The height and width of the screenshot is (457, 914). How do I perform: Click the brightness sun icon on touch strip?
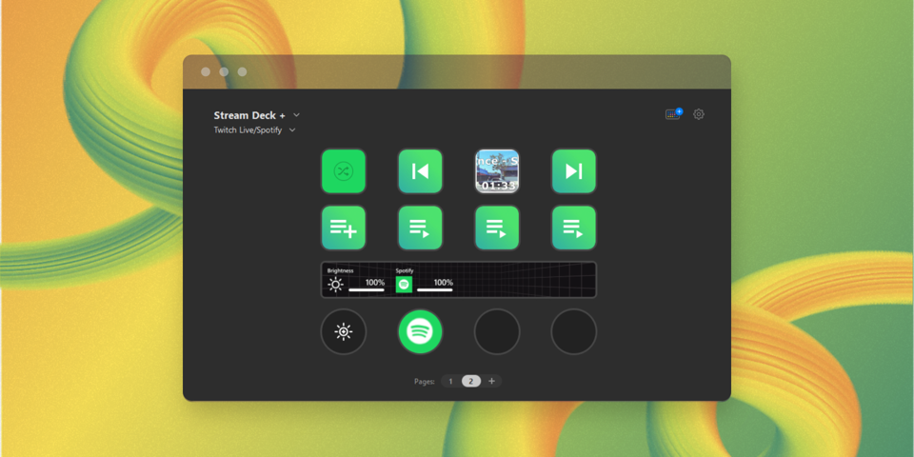point(335,285)
